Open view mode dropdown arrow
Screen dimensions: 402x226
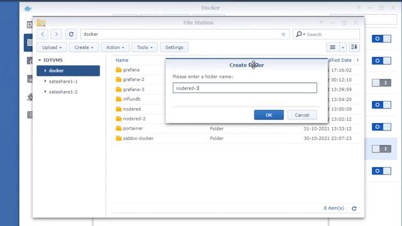[343, 47]
